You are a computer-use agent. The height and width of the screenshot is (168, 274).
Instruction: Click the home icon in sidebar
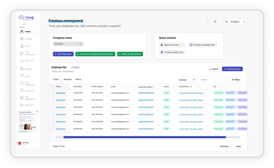click(x=22, y=68)
